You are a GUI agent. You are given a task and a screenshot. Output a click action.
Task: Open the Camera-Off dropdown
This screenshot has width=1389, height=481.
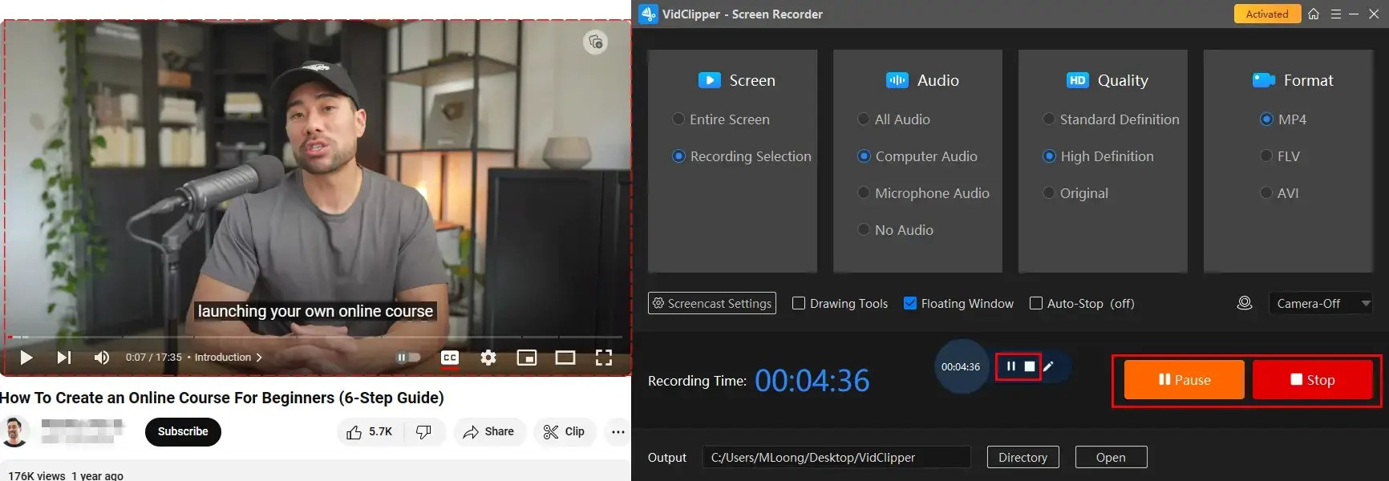coord(1320,303)
